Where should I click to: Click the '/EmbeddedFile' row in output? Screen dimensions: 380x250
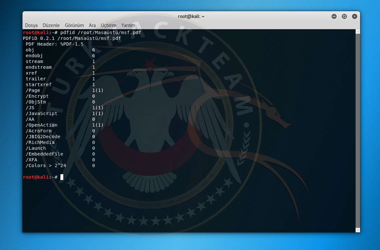point(60,154)
